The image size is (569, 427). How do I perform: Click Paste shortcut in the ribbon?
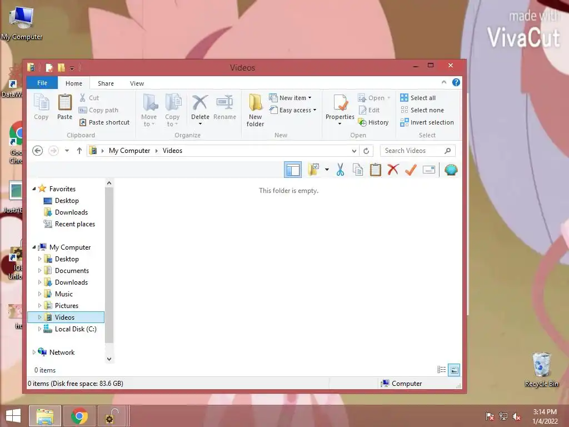coord(104,122)
